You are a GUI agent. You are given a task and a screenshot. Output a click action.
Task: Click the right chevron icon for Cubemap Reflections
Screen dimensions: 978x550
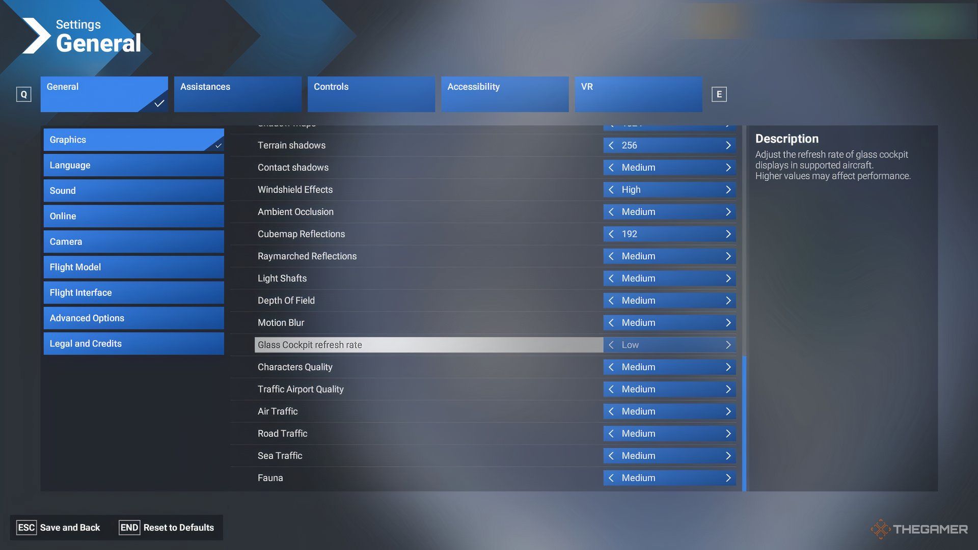[727, 234]
